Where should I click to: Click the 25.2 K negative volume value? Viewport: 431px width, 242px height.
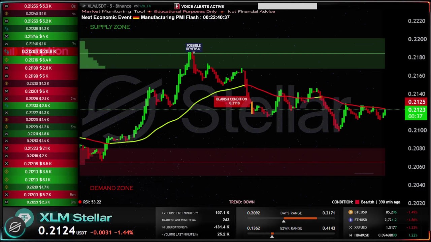point(223,234)
